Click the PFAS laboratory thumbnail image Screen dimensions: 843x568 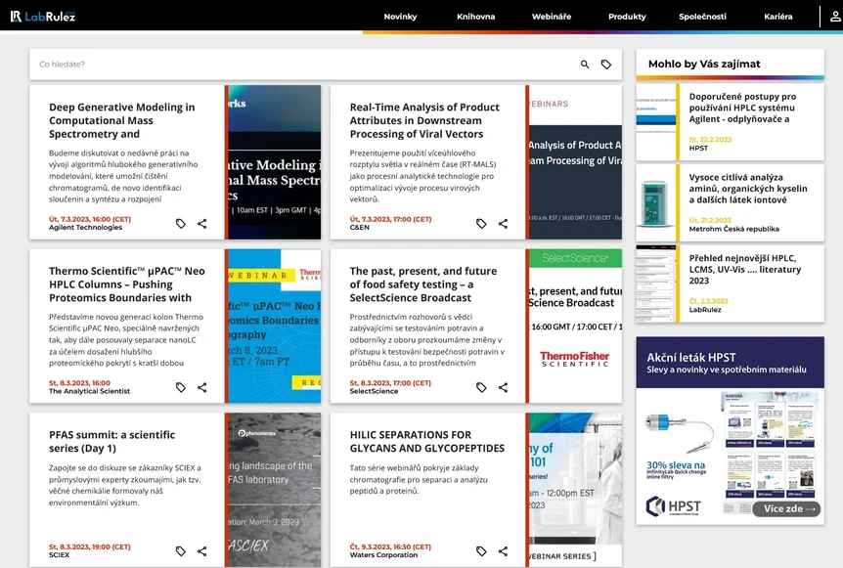pyautogui.click(x=273, y=490)
